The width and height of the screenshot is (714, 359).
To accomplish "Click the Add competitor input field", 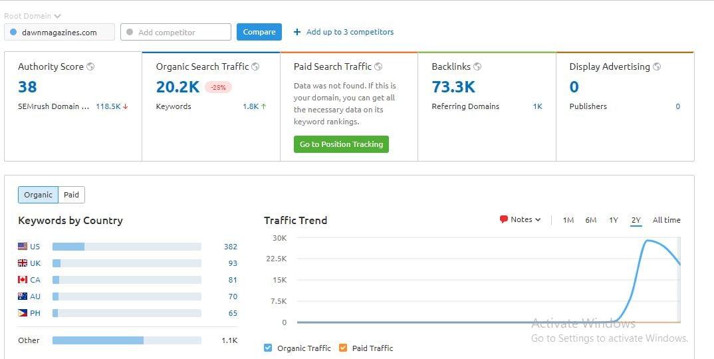I will 176,32.
